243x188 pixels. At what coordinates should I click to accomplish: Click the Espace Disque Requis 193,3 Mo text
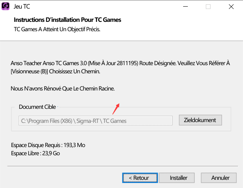tap(48, 145)
